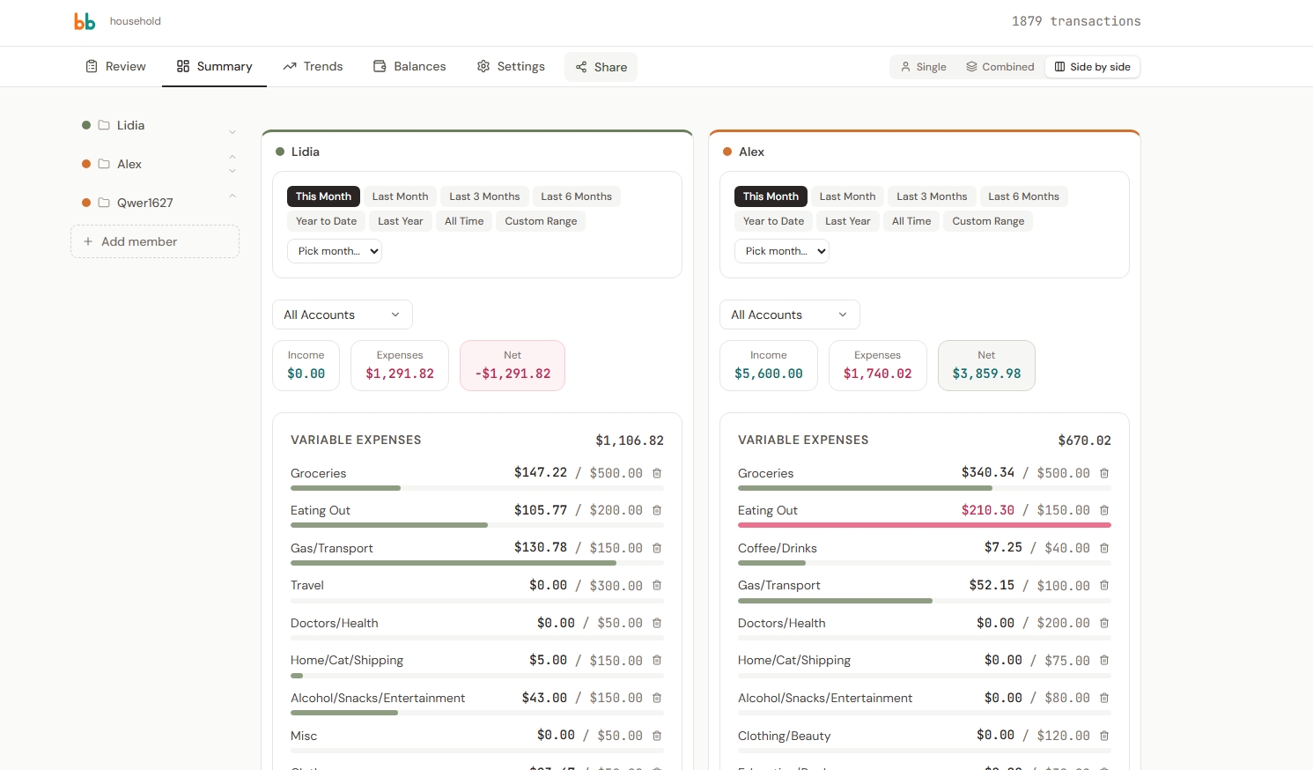Delete Lidia's Home/Cat/Shipping budget row
The width and height of the screenshot is (1313, 770).
pyautogui.click(x=657, y=660)
